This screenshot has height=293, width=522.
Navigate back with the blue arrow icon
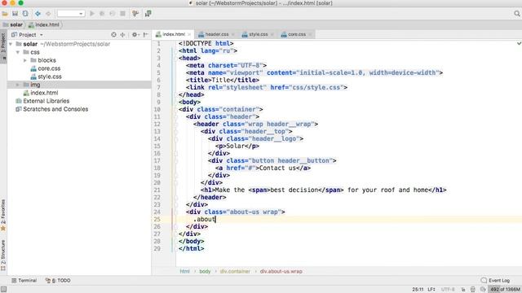(x=38, y=14)
